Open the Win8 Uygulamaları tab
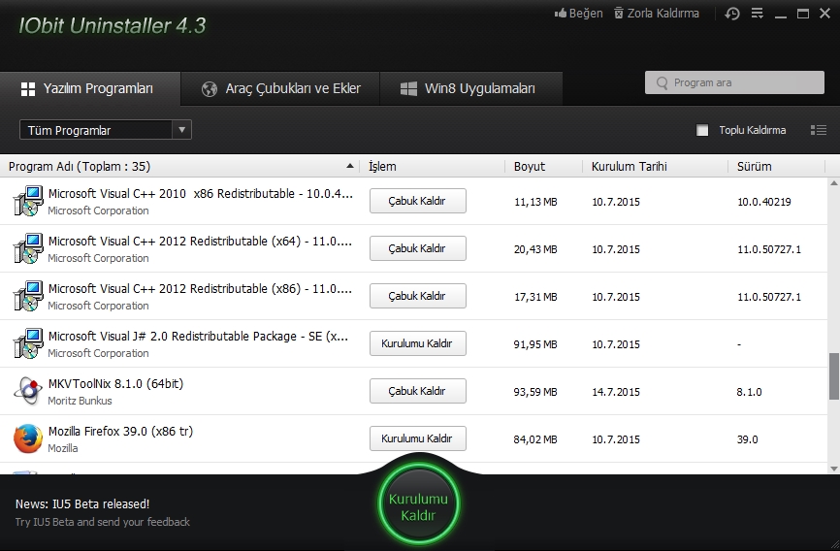The height and width of the screenshot is (551, 840). click(469, 88)
